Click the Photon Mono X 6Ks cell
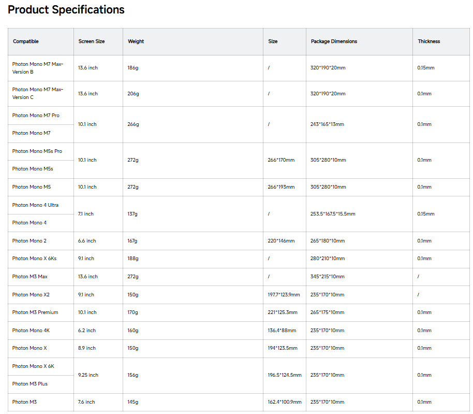The width and height of the screenshot is (473, 414). pos(34,259)
